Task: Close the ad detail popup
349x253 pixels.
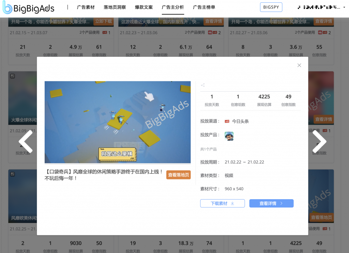Action: tap(299, 65)
